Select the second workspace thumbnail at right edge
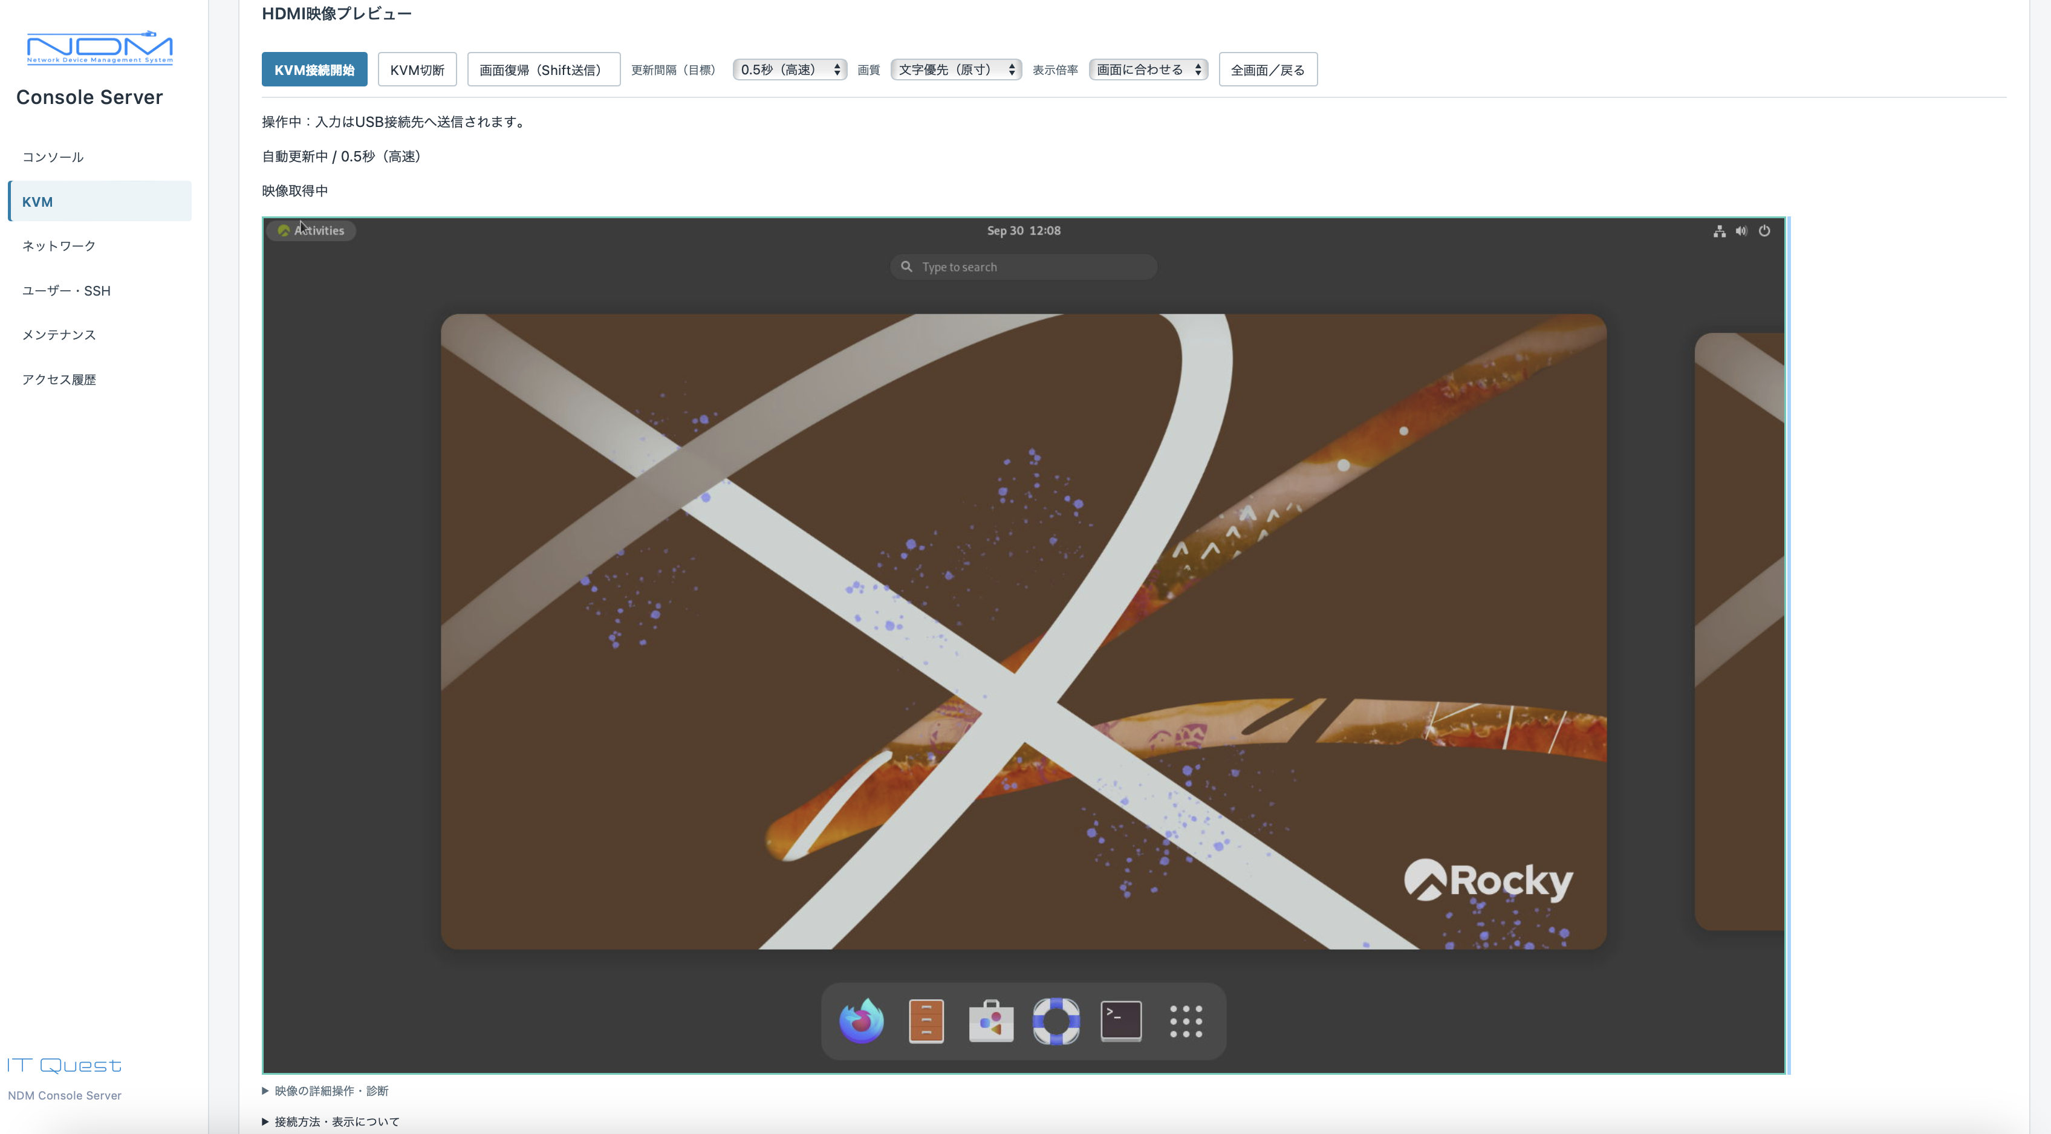This screenshot has height=1134, width=2051. click(x=1740, y=632)
